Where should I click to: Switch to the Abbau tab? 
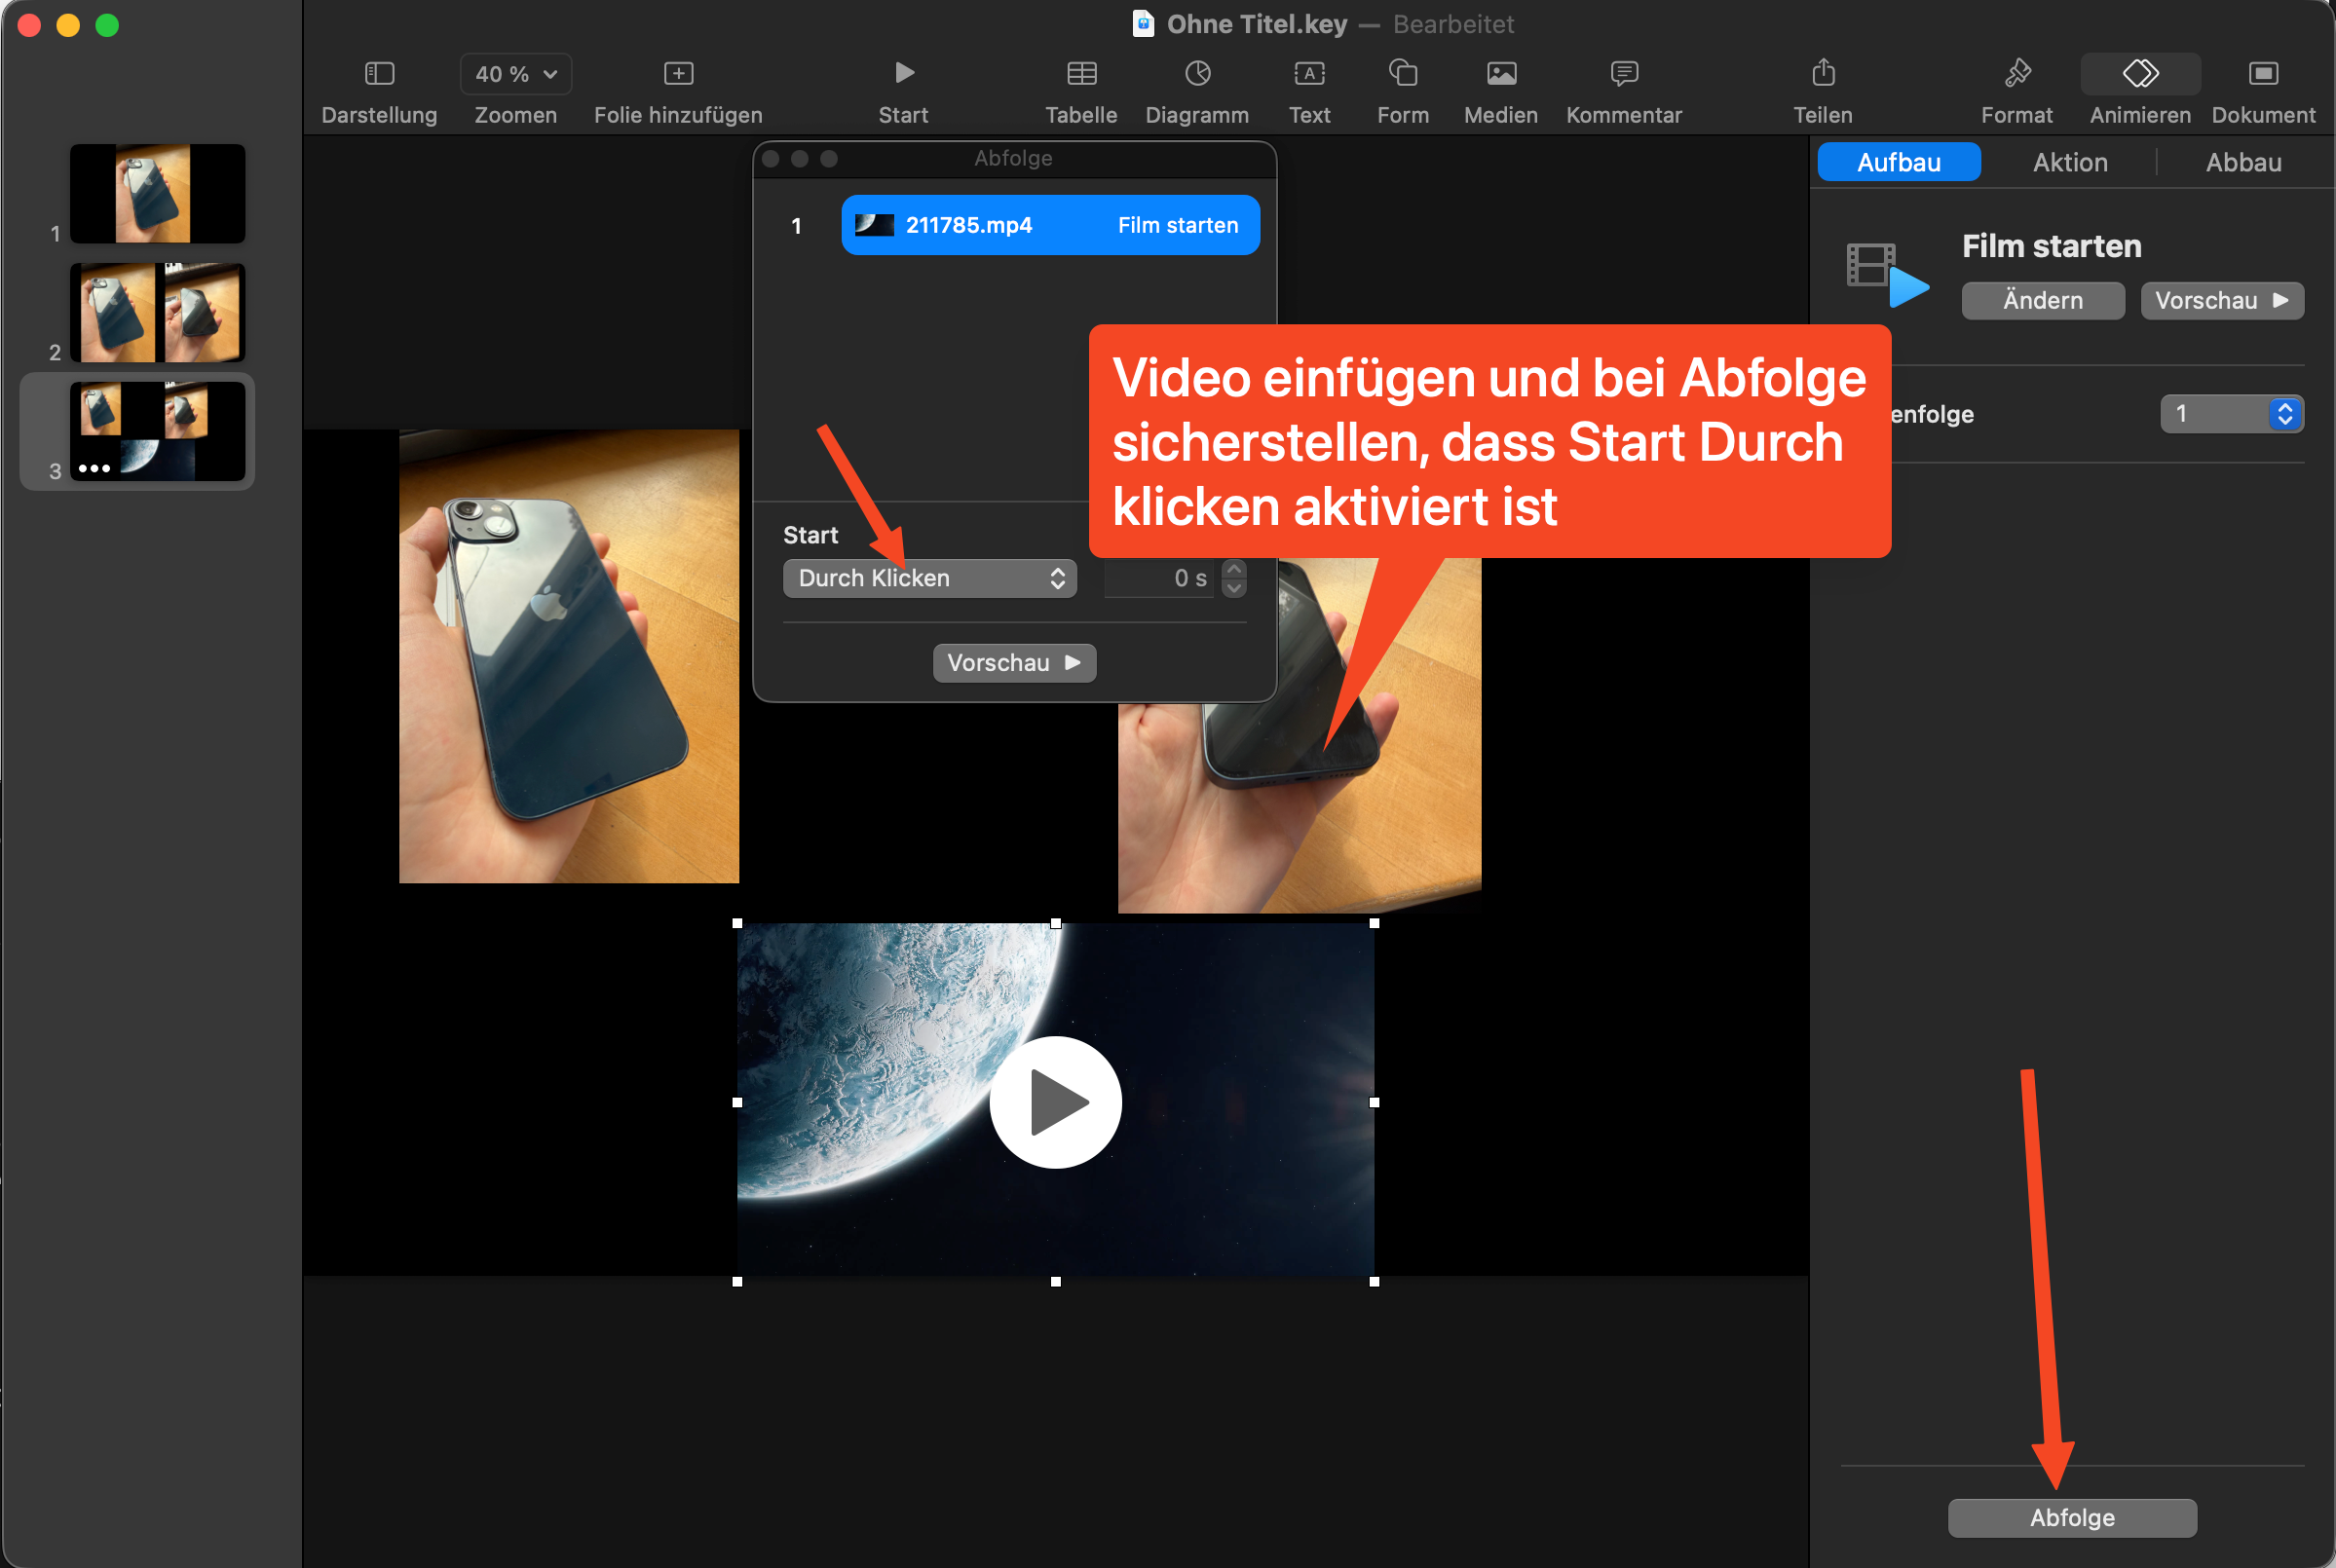pyautogui.click(x=2243, y=162)
